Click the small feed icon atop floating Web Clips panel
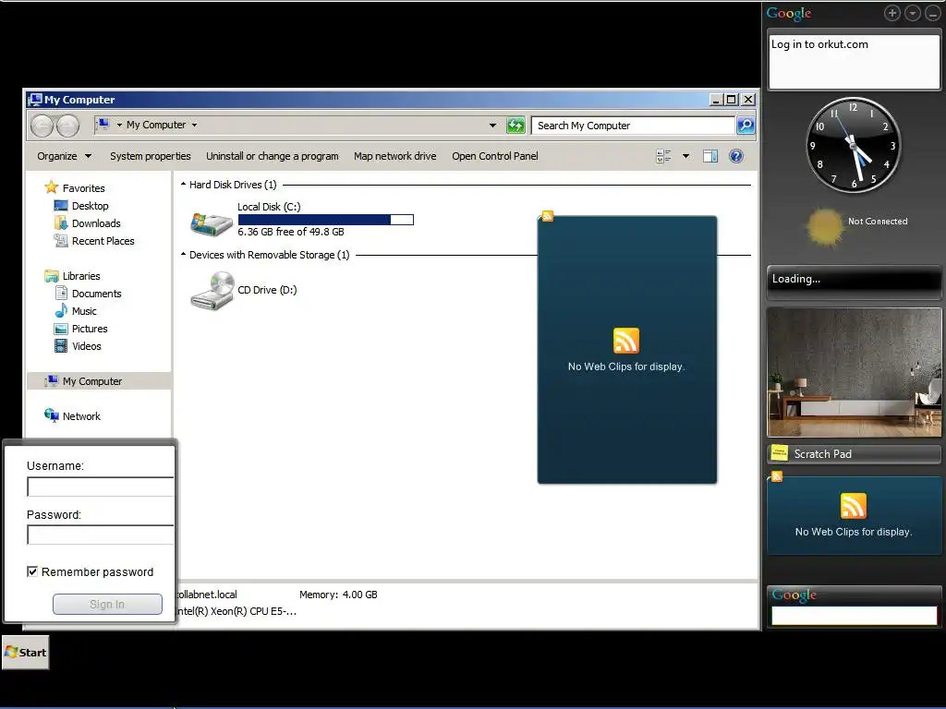Viewport: 946px width, 709px height. [x=547, y=216]
